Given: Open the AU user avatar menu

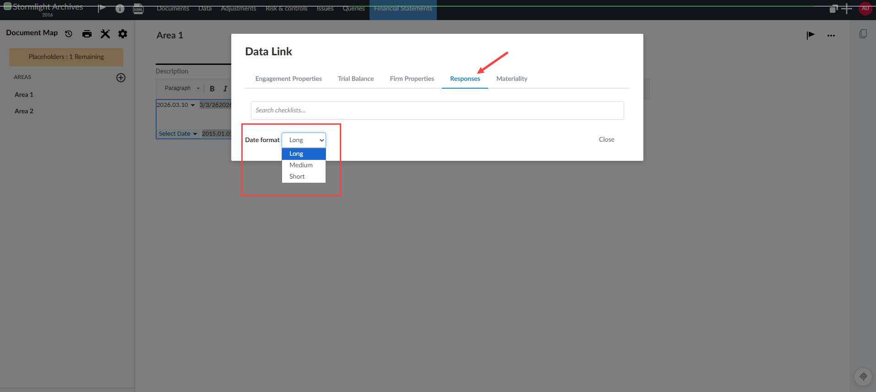Looking at the screenshot, I should pos(865,8).
